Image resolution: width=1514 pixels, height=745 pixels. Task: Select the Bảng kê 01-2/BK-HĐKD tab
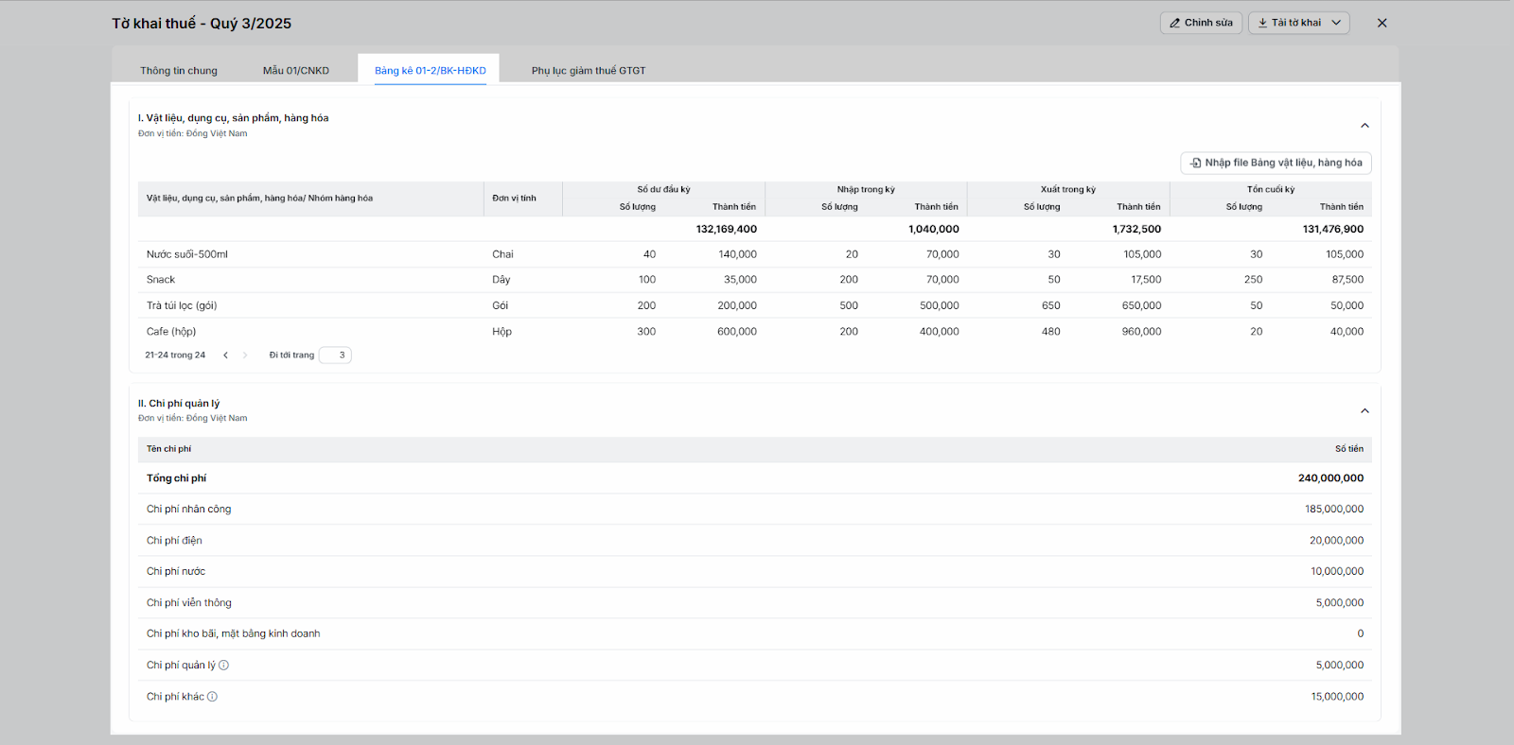pos(430,71)
